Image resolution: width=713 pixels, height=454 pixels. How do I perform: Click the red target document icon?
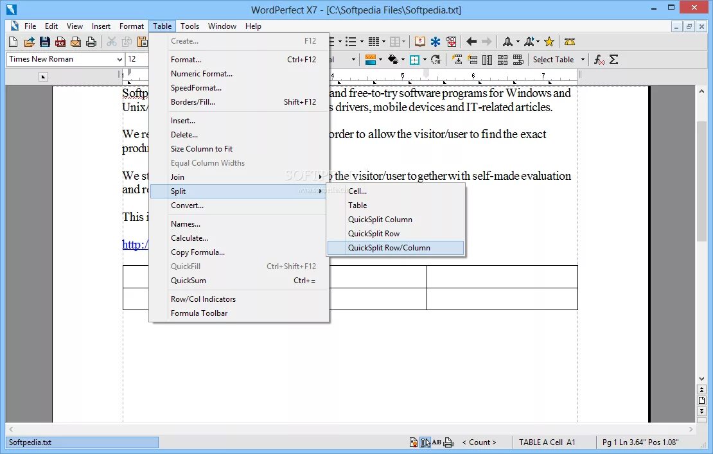click(x=451, y=42)
